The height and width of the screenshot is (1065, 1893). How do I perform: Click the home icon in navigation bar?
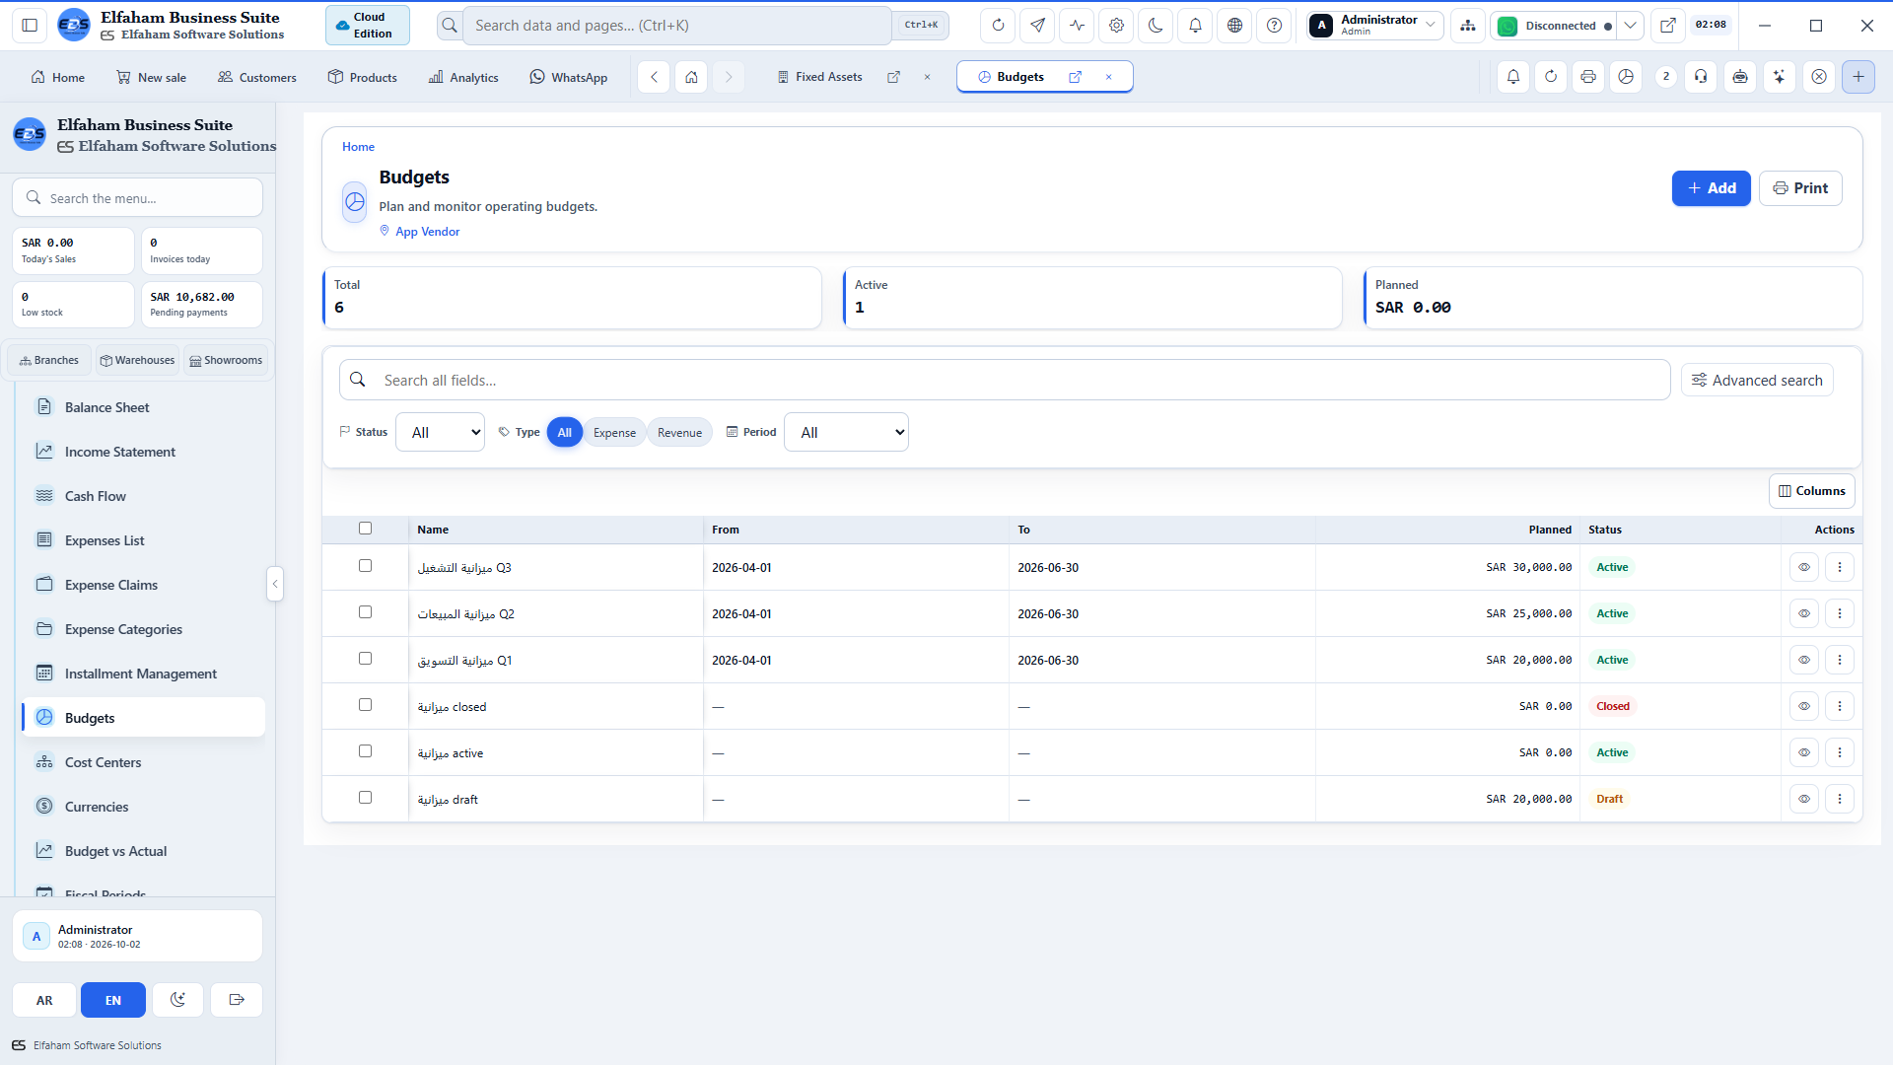click(x=692, y=77)
